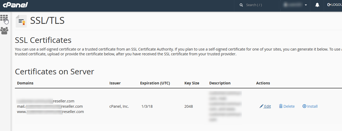Install the certificate via Install link
Screen dimensions: 342x131
(x=312, y=106)
